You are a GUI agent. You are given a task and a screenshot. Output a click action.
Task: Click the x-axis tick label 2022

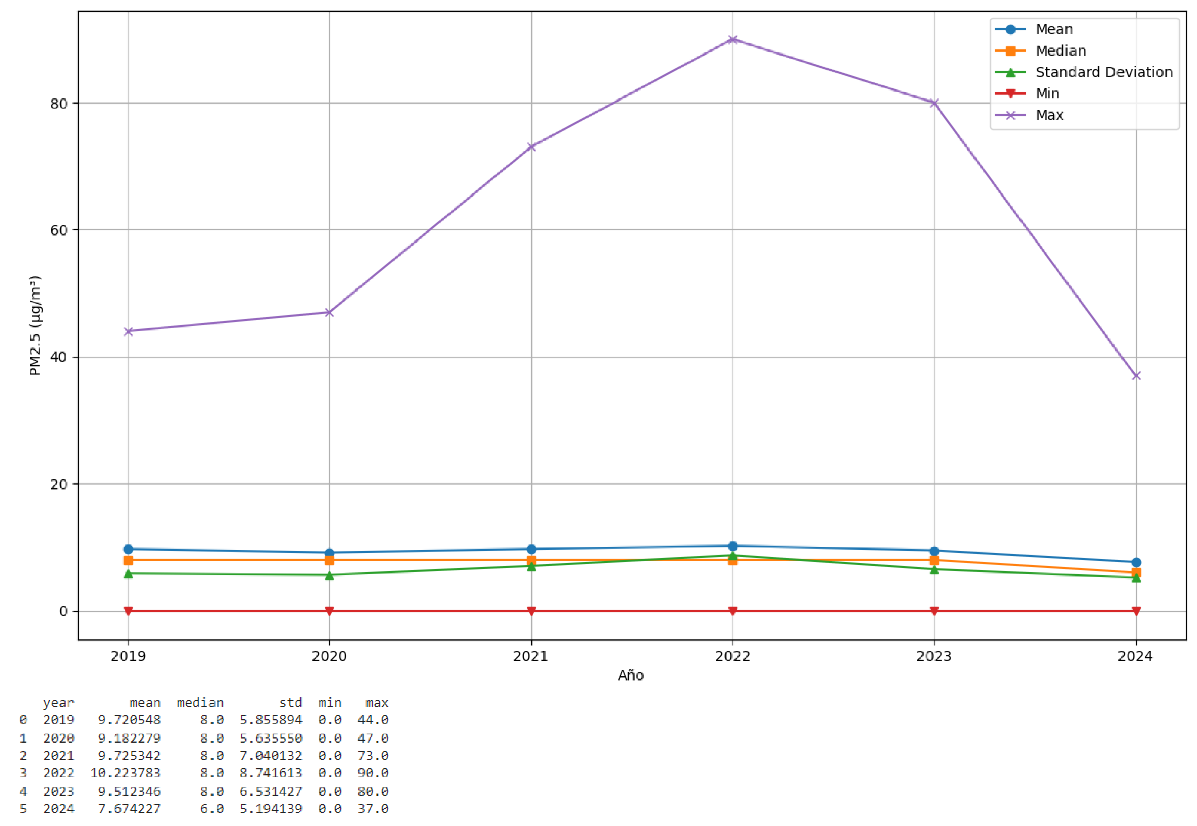(732, 656)
